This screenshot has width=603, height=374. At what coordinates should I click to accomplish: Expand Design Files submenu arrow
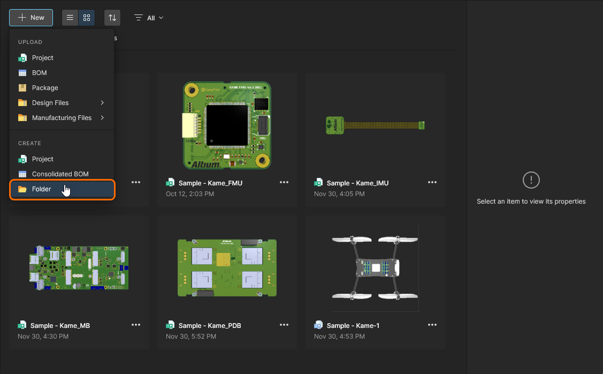click(102, 103)
